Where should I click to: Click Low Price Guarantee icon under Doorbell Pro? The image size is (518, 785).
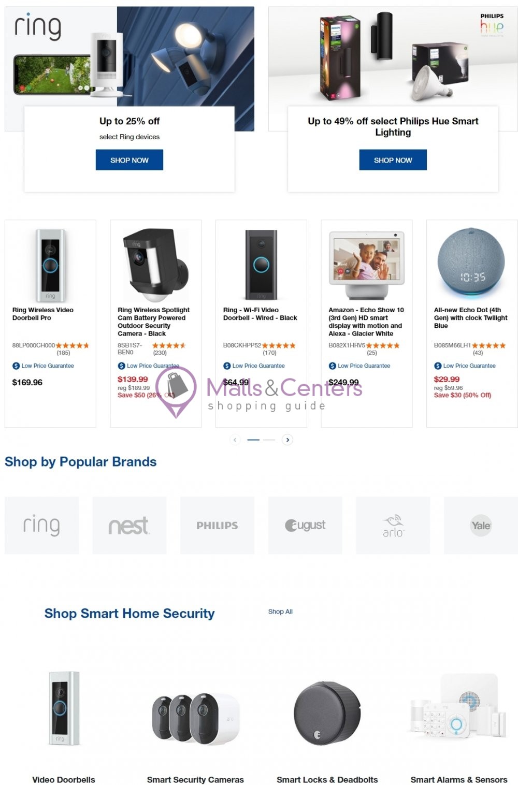click(16, 366)
